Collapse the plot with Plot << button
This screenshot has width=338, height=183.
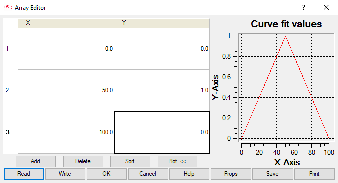(177, 161)
